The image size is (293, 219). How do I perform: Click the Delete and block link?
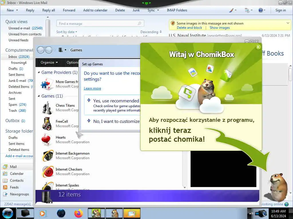click(189, 28)
